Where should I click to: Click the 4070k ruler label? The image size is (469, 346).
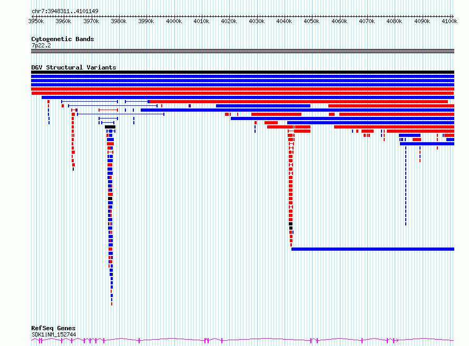tap(367, 21)
